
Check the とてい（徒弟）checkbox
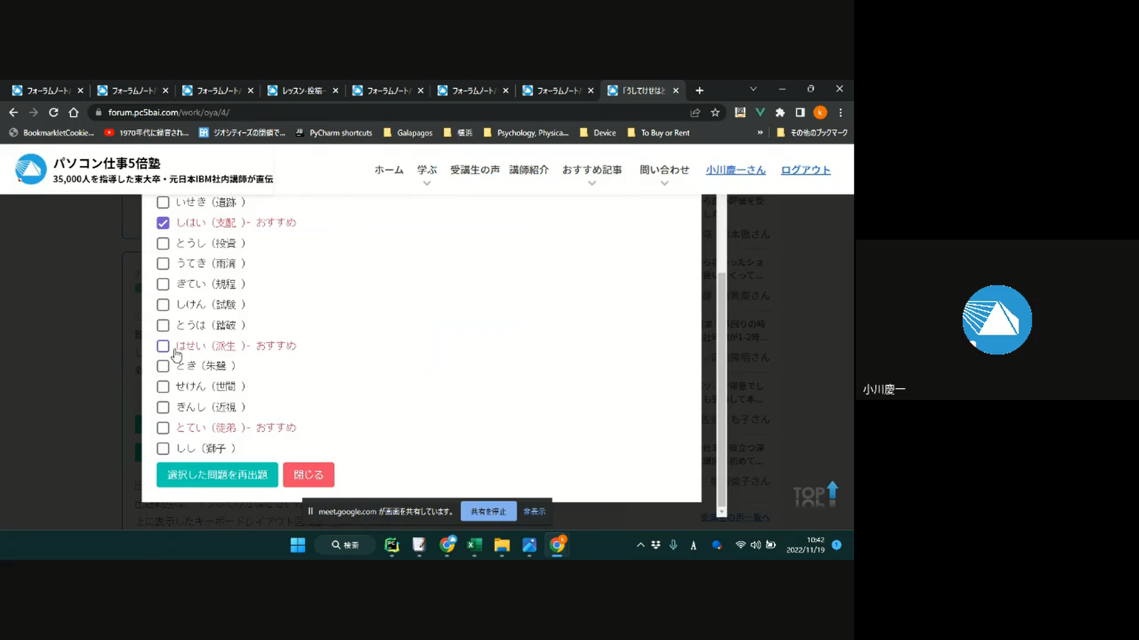coord(163,428)
